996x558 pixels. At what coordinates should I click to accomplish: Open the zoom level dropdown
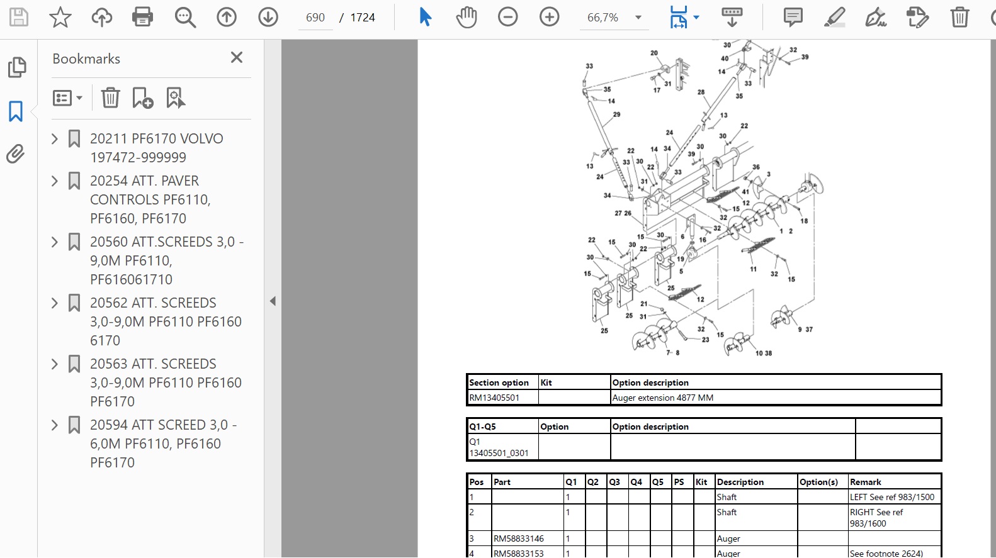pos(638,18)
